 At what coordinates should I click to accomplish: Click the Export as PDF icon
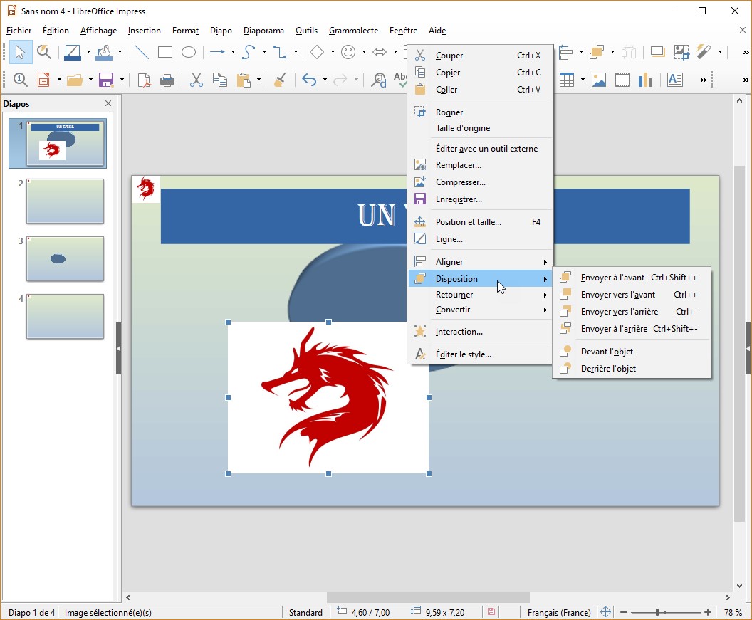(x=145, y=80)
